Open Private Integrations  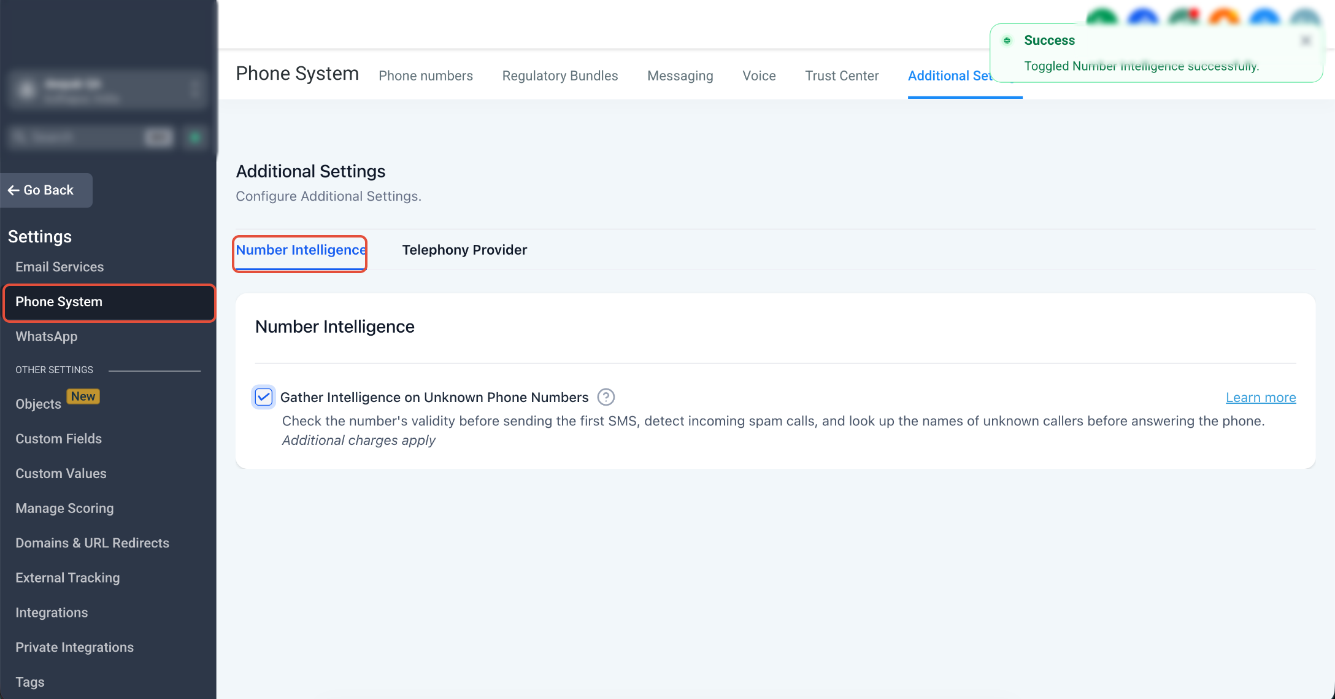pos(74,647)
